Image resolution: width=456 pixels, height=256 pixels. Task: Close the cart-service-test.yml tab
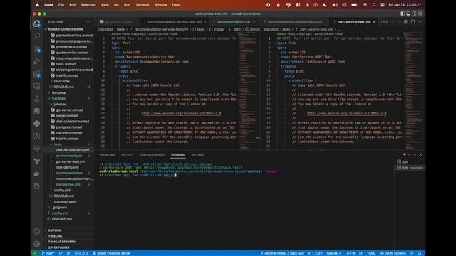point(374,22)
